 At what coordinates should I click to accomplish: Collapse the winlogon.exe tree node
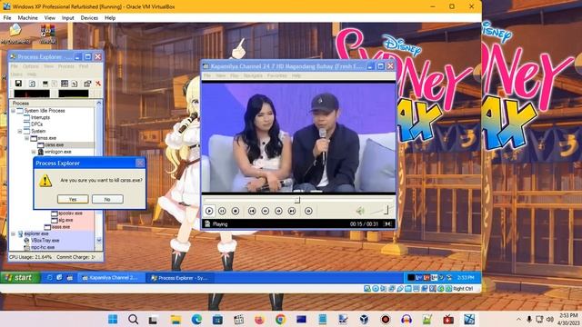click(x=34, y=152)
